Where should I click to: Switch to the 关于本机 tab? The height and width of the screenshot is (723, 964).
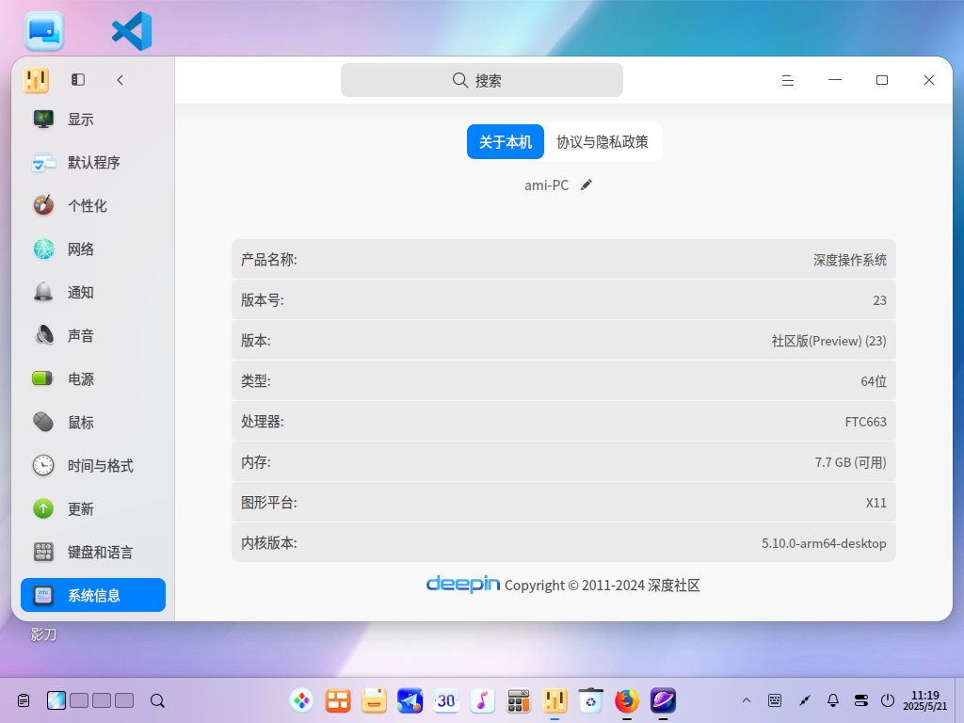506,142
